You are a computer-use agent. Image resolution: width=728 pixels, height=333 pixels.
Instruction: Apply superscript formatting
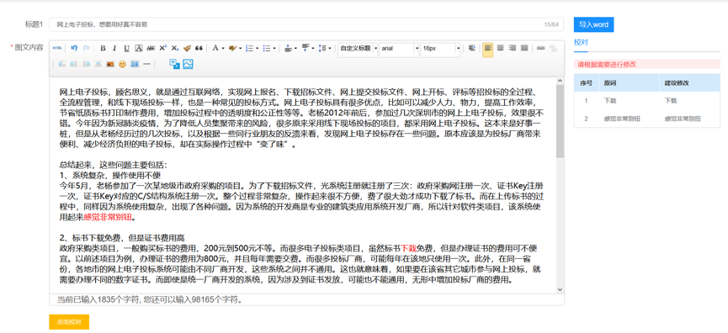click(163, 48)
